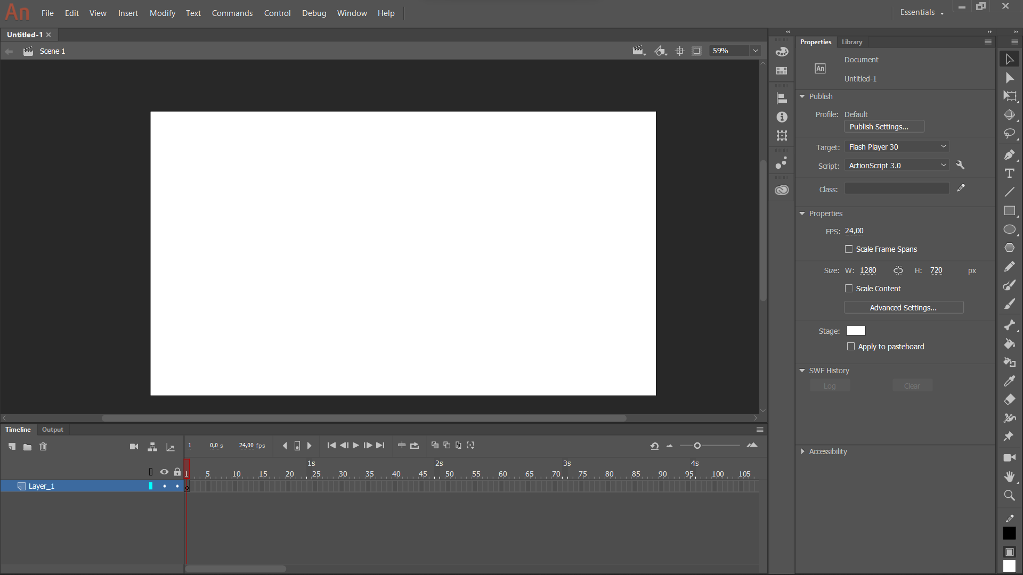Open the File menu
Viewport: 1023px width, 575px height.
47,13
